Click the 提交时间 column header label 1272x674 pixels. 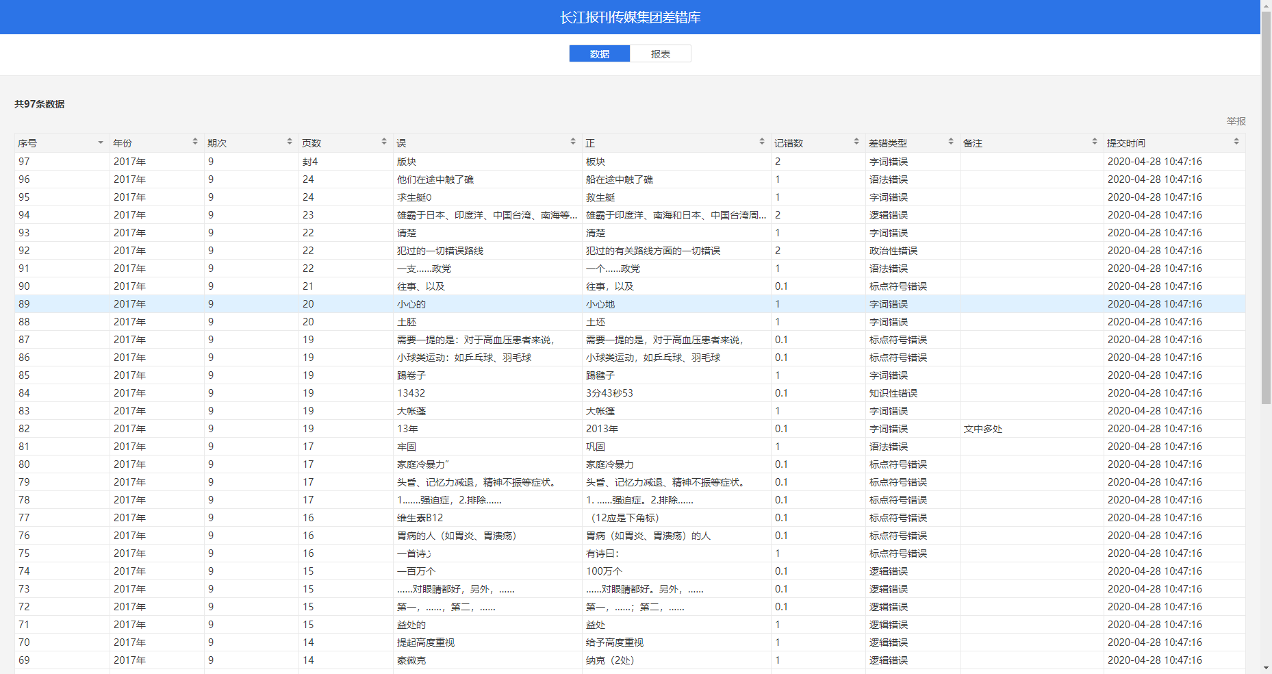tap(1126, 143)
